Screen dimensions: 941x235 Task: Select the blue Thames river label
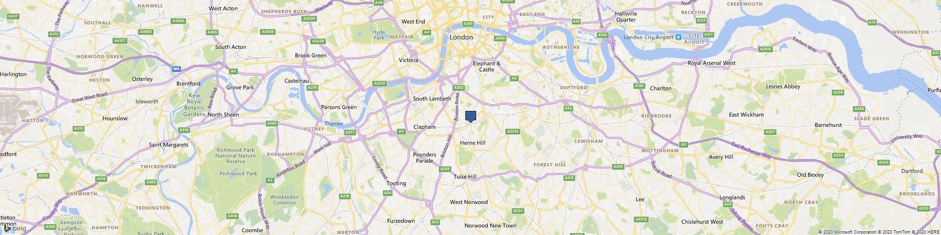point(334,124)
